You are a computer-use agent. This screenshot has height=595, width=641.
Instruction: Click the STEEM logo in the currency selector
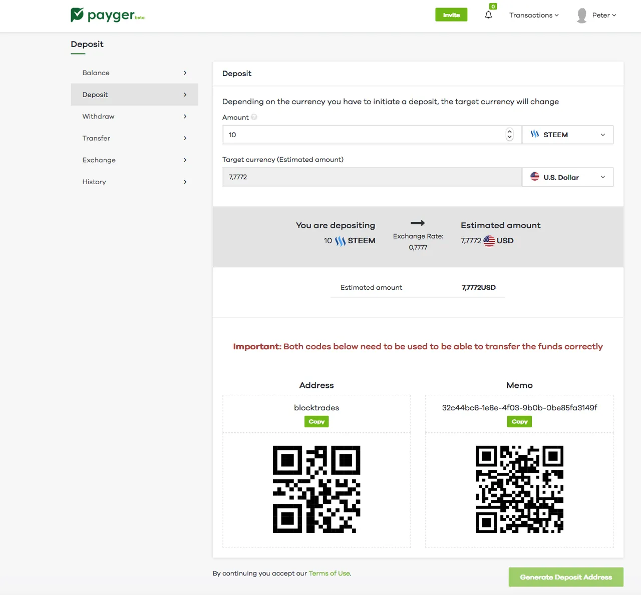point(535,134)
